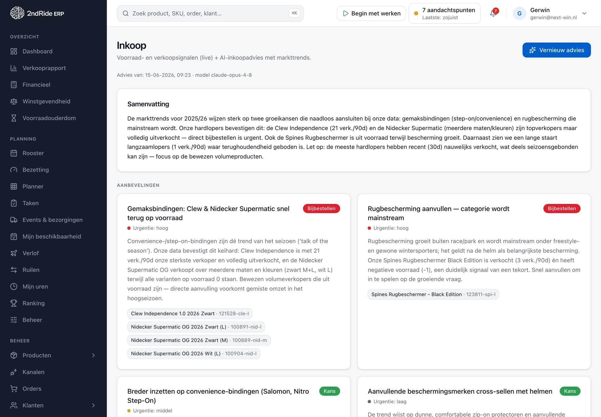
Task: Click the Bezetting gauge icon
Action: coord(14,170)
